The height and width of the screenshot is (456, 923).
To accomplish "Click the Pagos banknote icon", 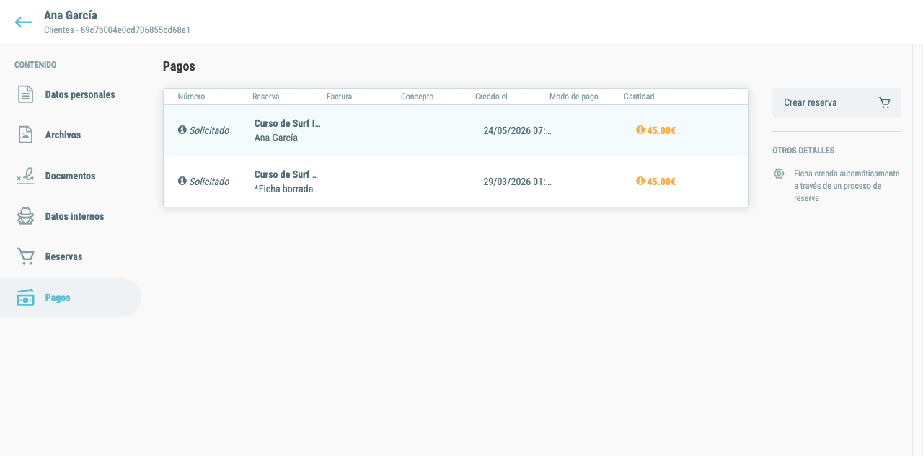I will [x=25, y=298].
